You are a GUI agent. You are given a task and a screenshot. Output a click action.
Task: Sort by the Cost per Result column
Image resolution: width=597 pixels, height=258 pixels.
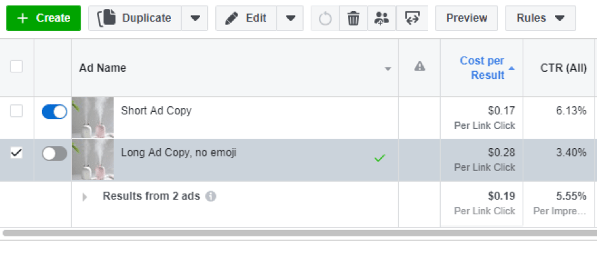(x=482, y=68)
